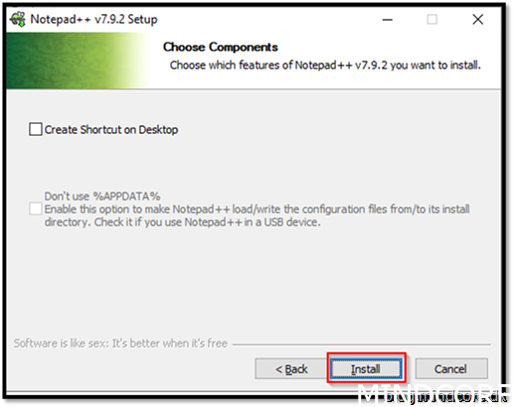
Task: Click the green gradient header banner
Action: (78, 61)
